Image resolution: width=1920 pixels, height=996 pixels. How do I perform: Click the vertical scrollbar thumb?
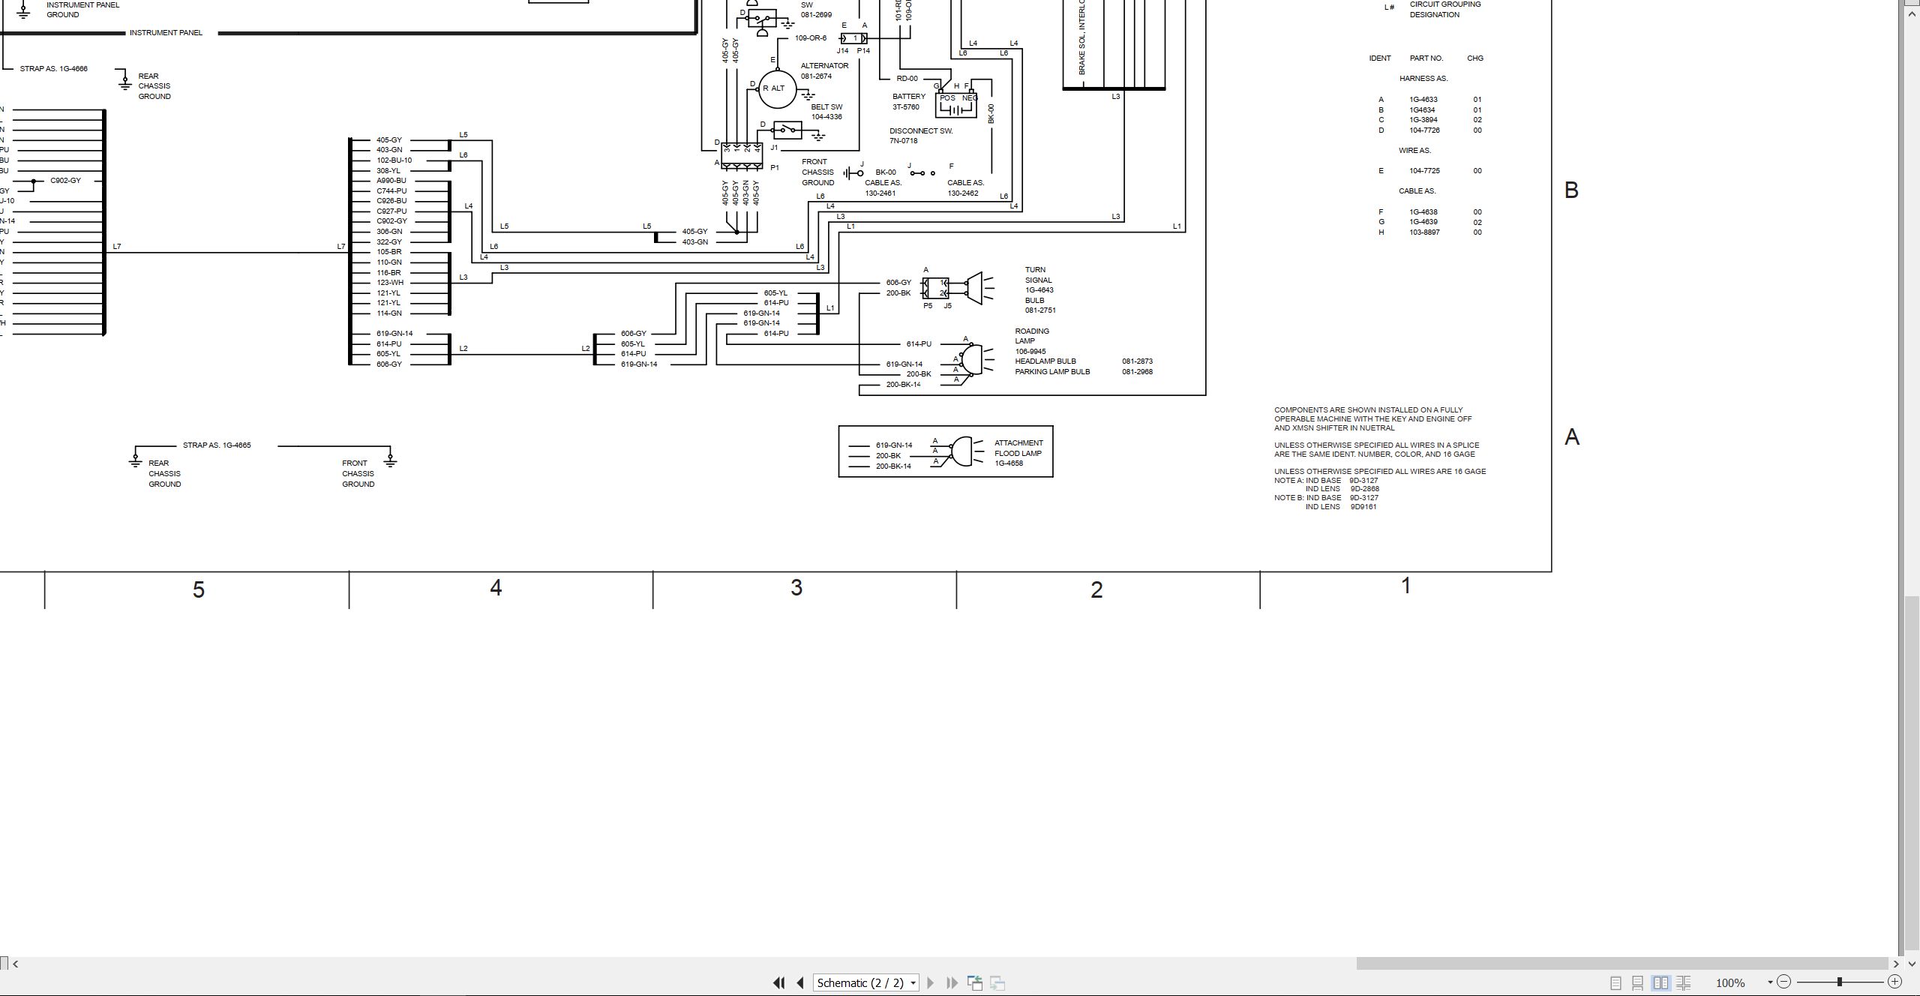pos(1912,772)
